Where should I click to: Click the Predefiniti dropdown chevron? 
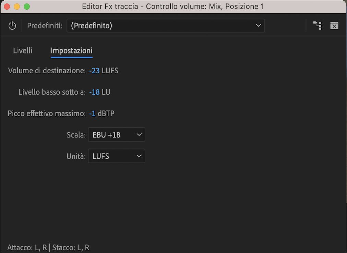259,25
